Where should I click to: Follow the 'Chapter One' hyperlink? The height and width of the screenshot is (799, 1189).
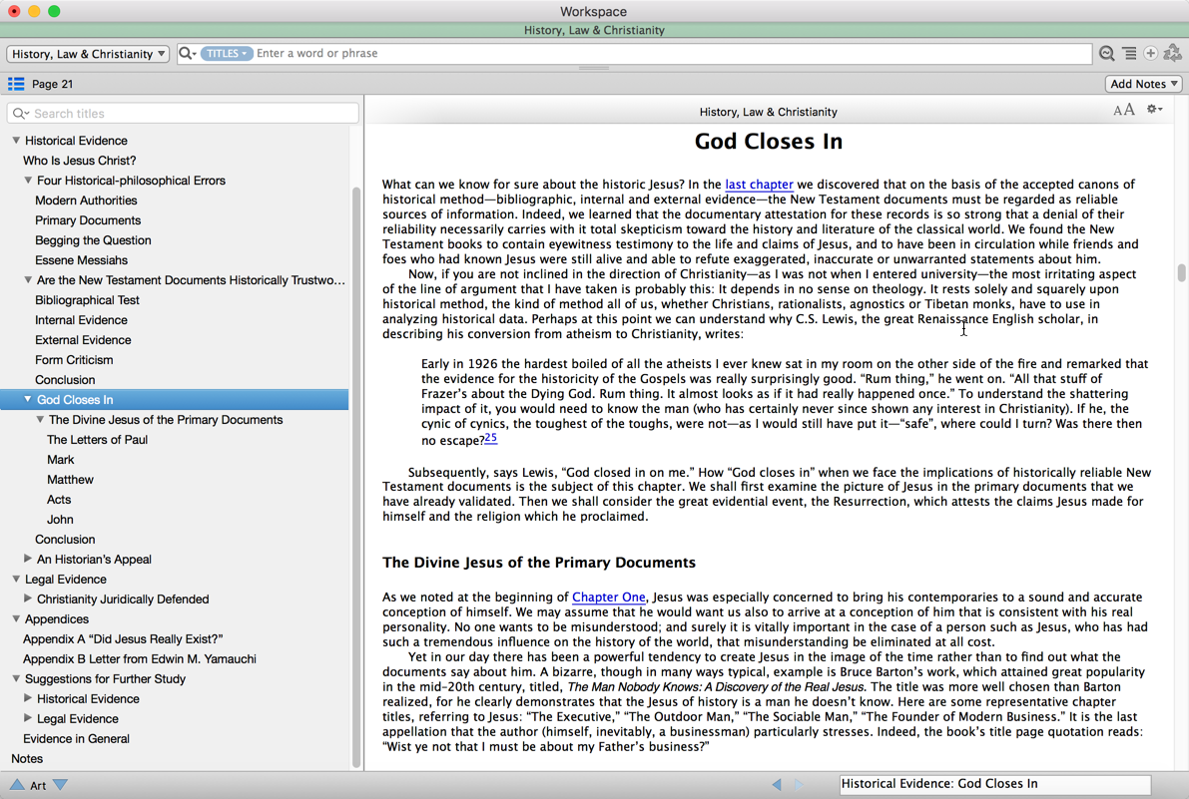coord(609,597)
